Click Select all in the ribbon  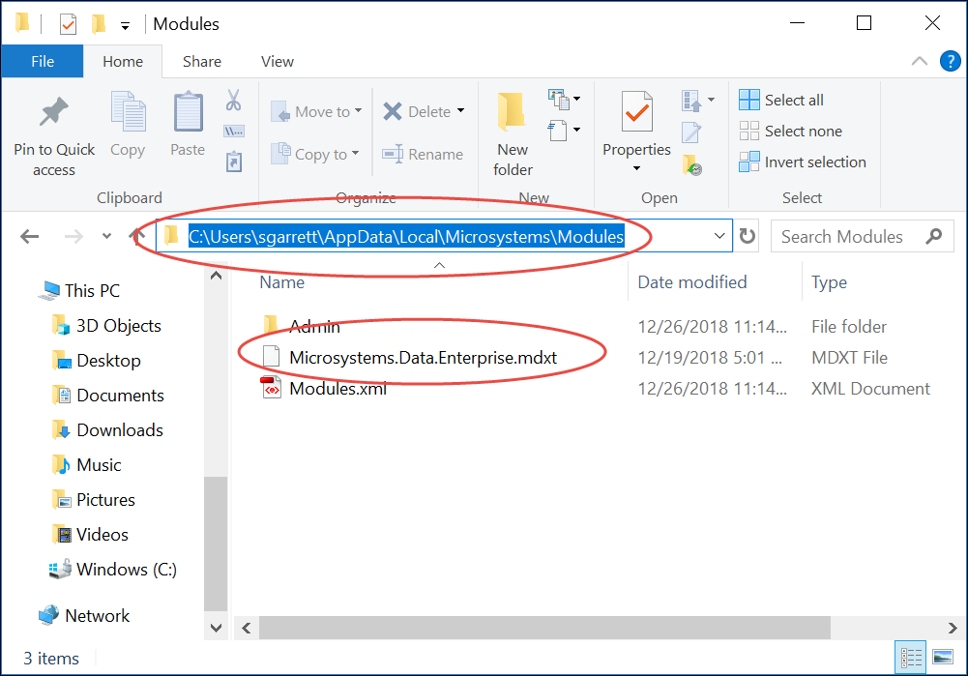coord(782,101)
